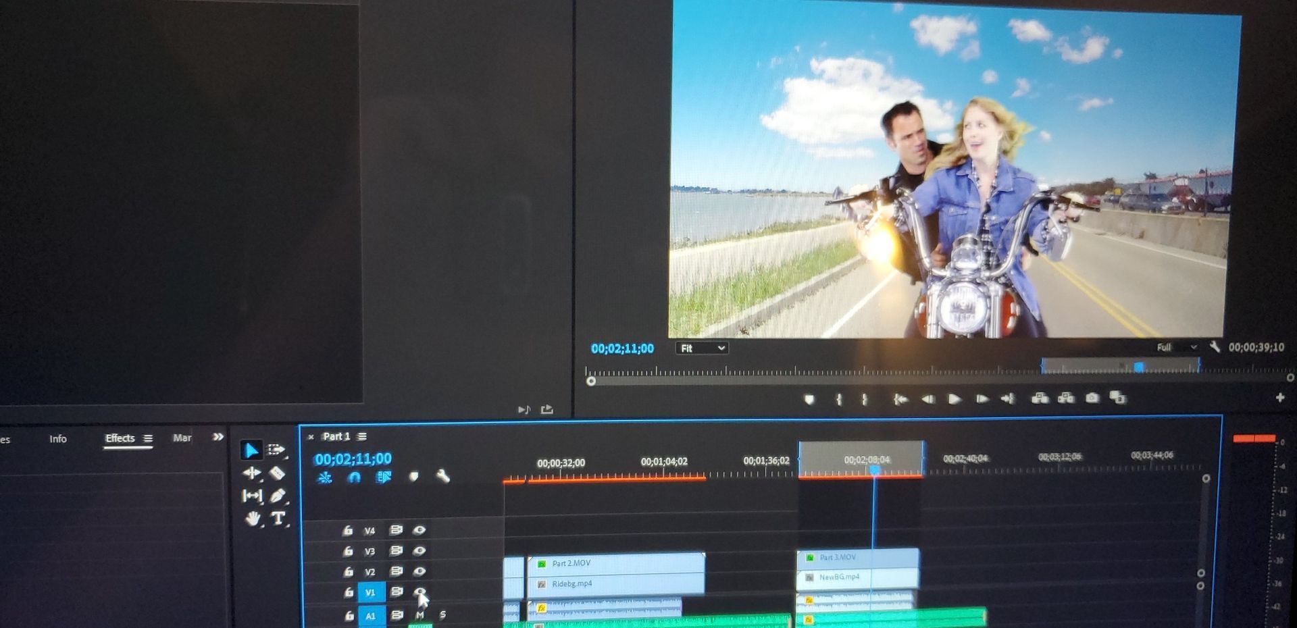Viewport: 1297px width, 628px height.
Task: Click the play-audio icon in source panel
Action: 524,409
